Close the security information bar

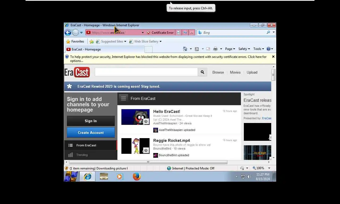click(x=273, y=57)
